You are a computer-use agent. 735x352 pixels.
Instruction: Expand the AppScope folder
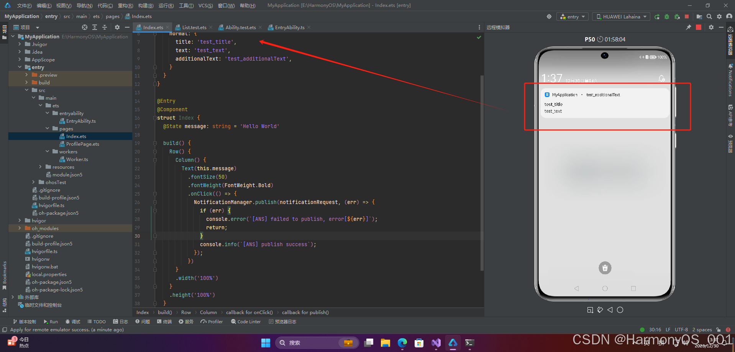20,59
